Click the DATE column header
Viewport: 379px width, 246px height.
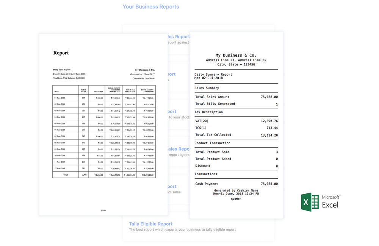56,92
